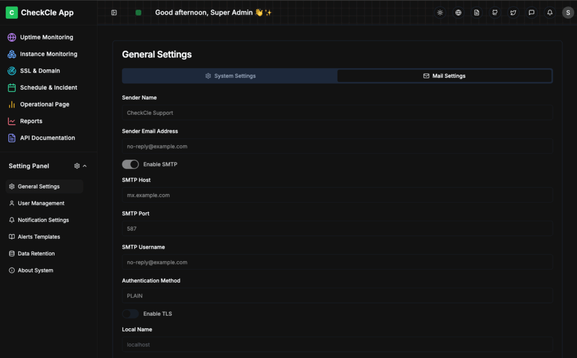577x358 pixels.
Task: Open the chat bubble icon in header
Action: coord(531,12)
